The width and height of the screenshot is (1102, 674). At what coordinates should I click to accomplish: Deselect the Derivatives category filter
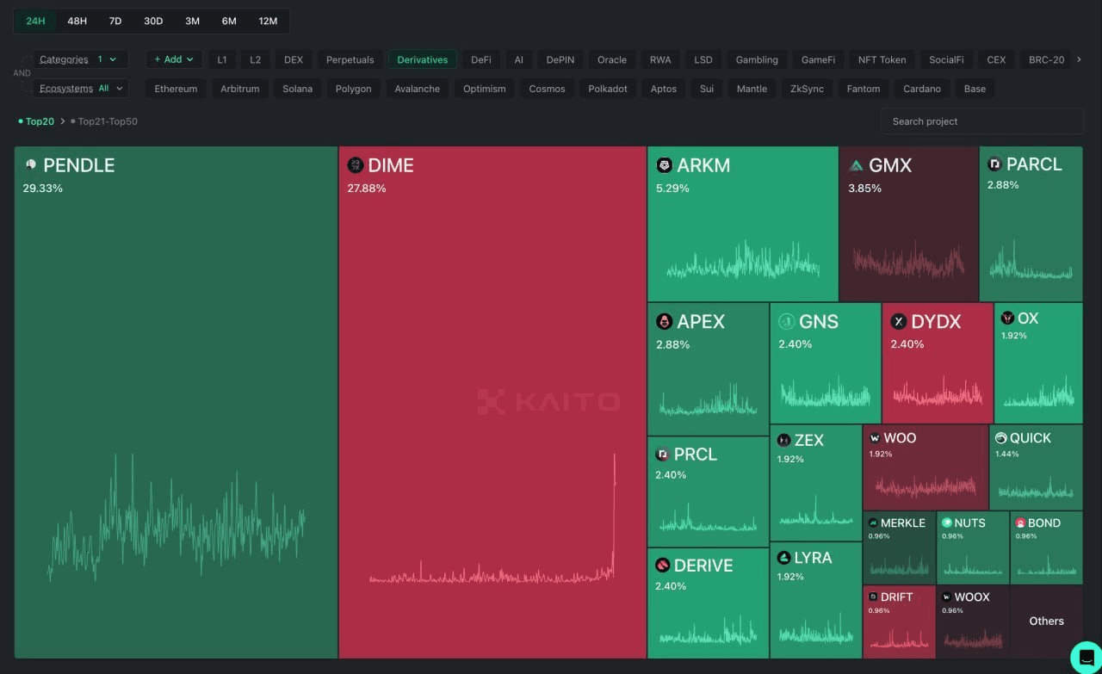423,59
